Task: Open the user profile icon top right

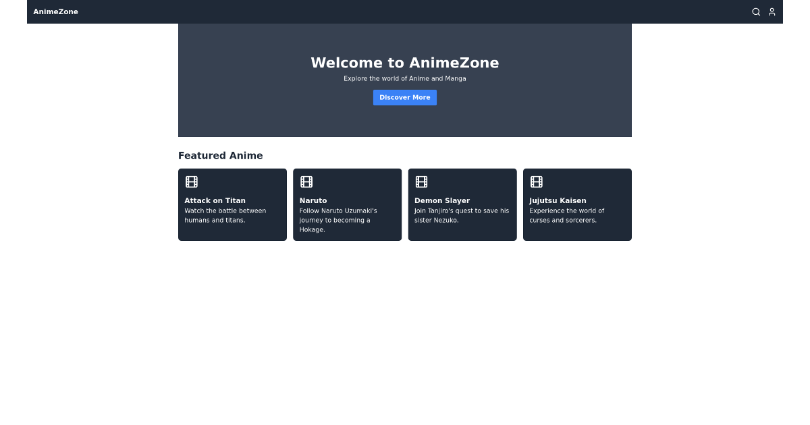Action: tap(772, 11)
